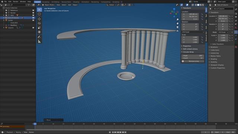
Task: Select the Transform tool
Action: [39, 32]
